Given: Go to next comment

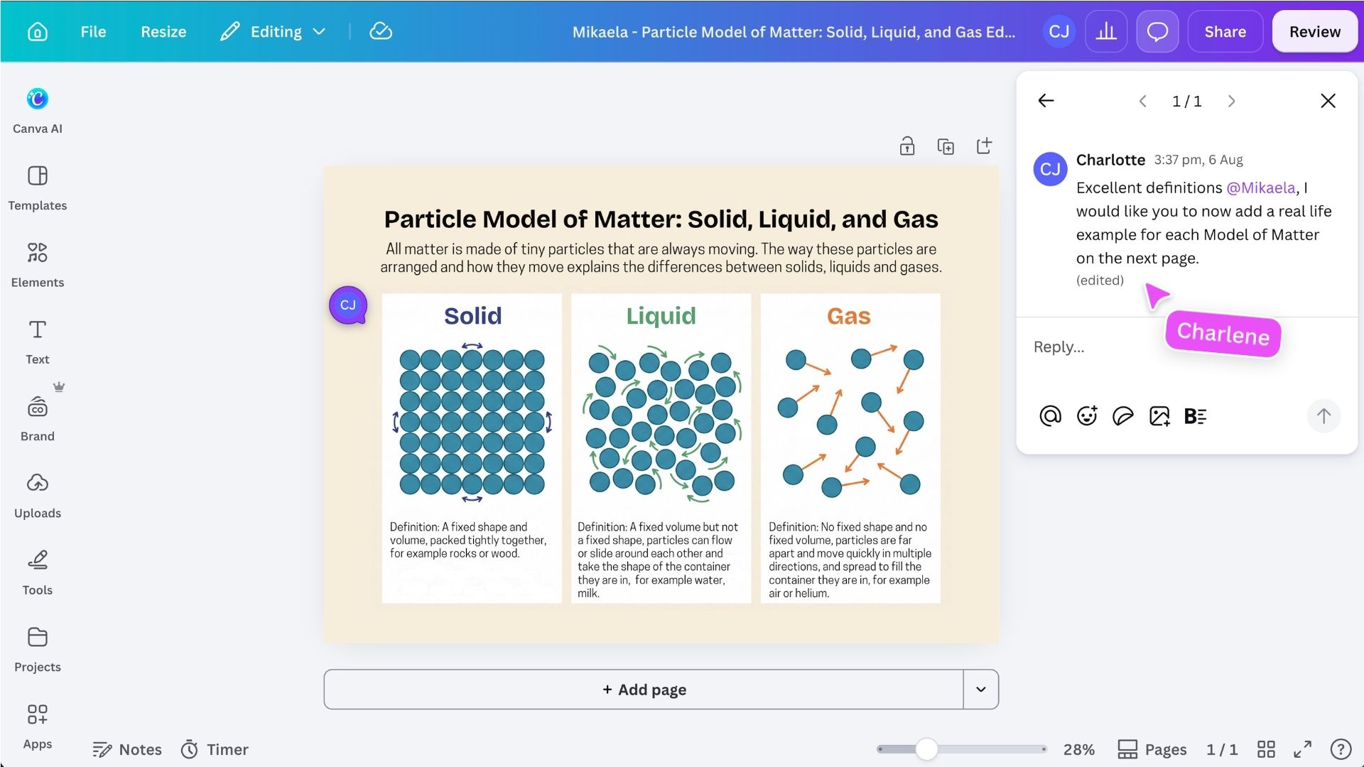Looking at the screenshot, I should (1232, 102).
